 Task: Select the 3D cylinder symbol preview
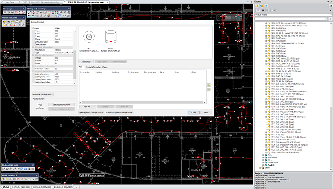(x=110, y=37)
